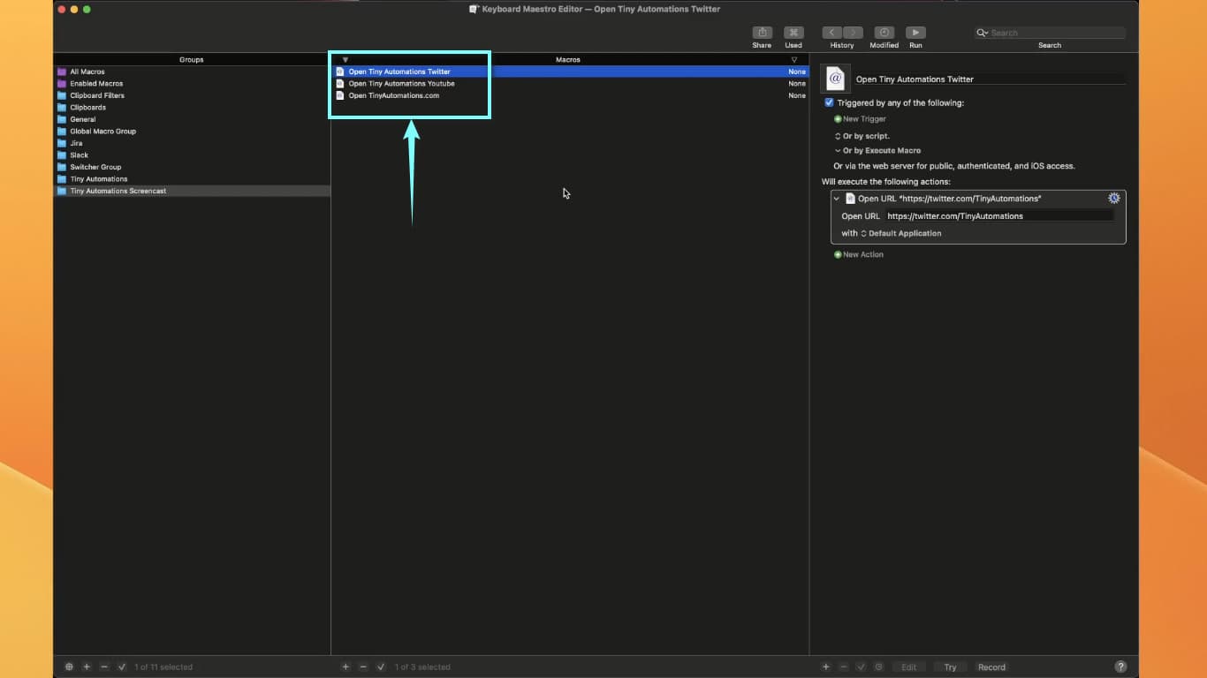Image resolution: width=1207 pixels, height=678 pixels.
Task: Select the Global Macro Group
Action: click(192, 132)
